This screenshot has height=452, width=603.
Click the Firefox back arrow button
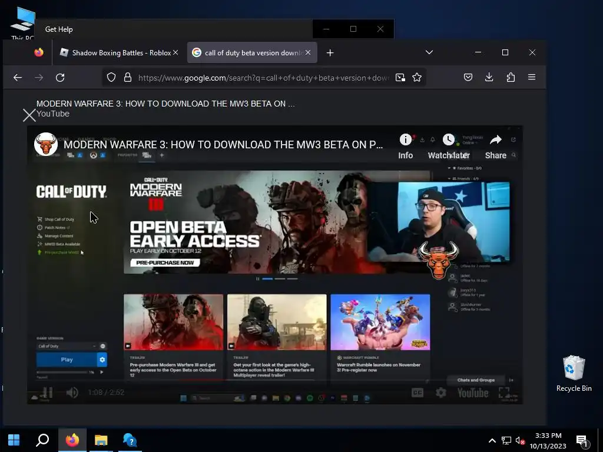click(18, 78)
